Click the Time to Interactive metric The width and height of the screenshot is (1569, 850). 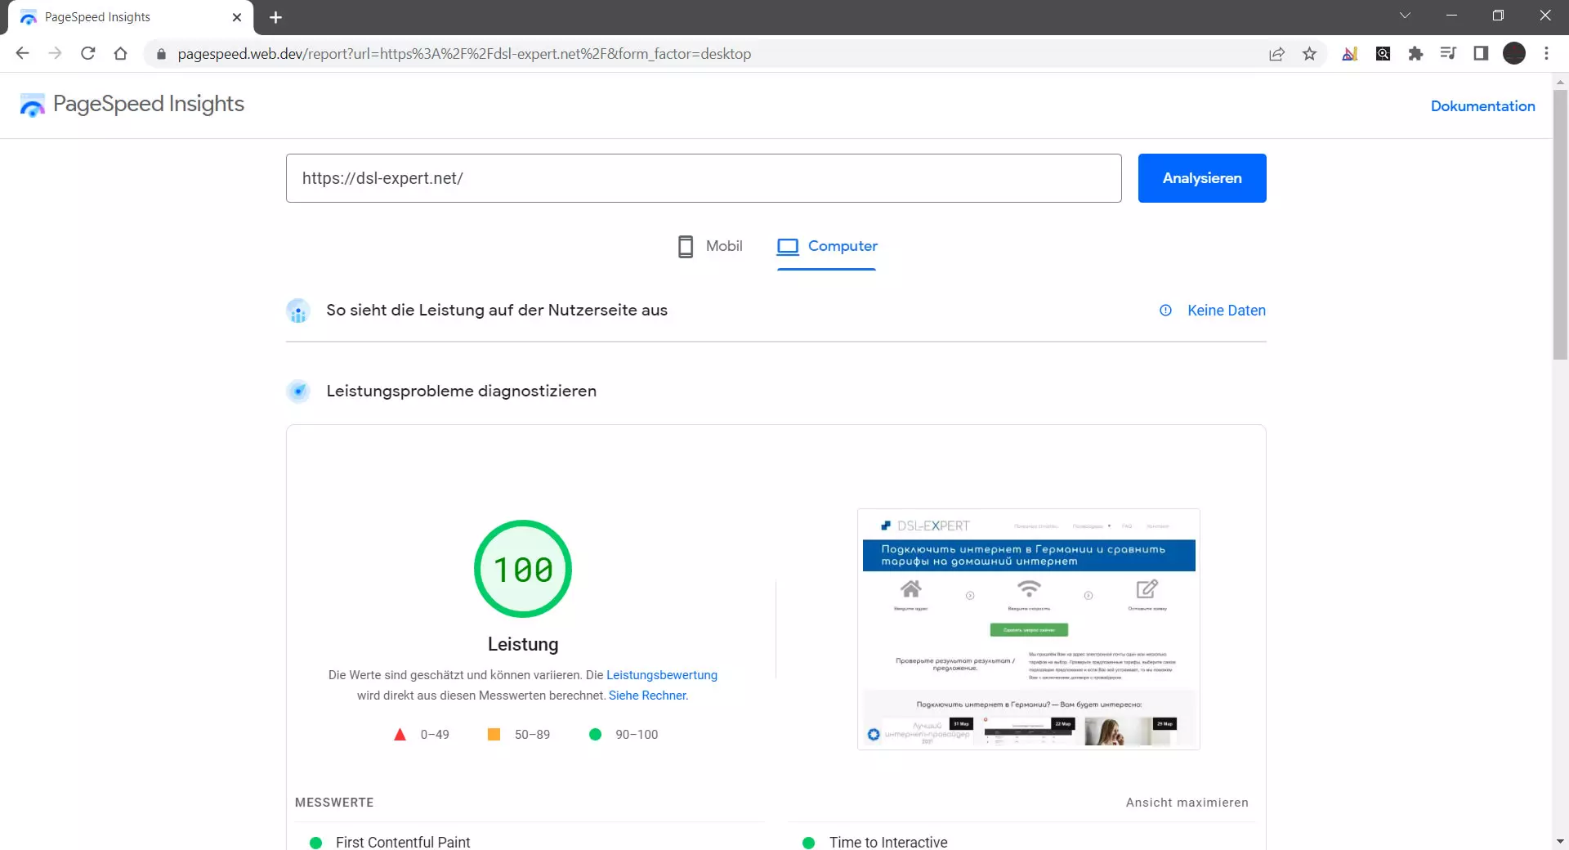(x=888, y=842)
